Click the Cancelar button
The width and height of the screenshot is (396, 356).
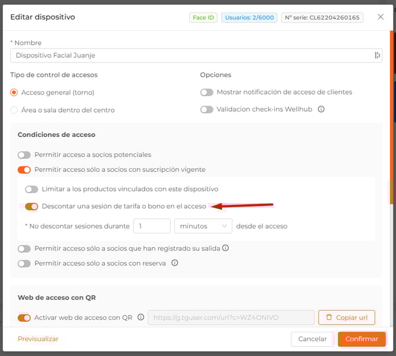point(312,339)
